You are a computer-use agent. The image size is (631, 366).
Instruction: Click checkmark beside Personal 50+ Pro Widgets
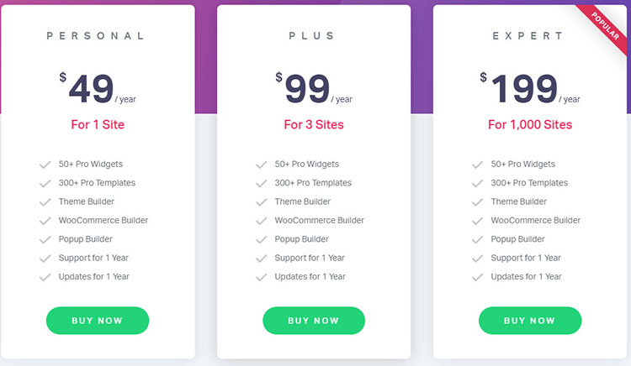45,165
